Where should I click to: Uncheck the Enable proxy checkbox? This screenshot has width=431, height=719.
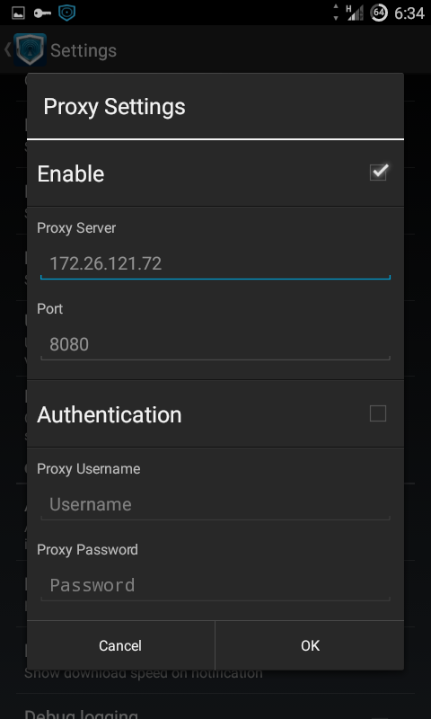[x=378, y=173]
